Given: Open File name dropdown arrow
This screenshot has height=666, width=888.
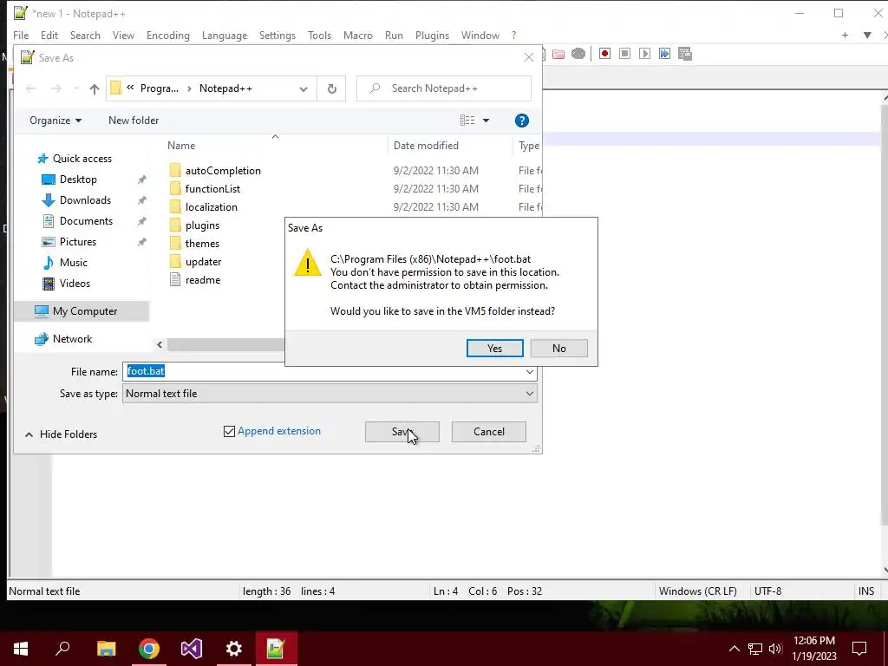Looking at the screenshot, I should coord(530,372).
